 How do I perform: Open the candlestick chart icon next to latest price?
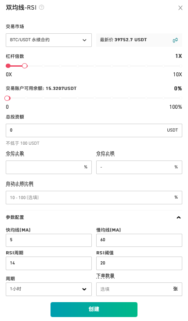pyautogui.click(x=175, y=40)
